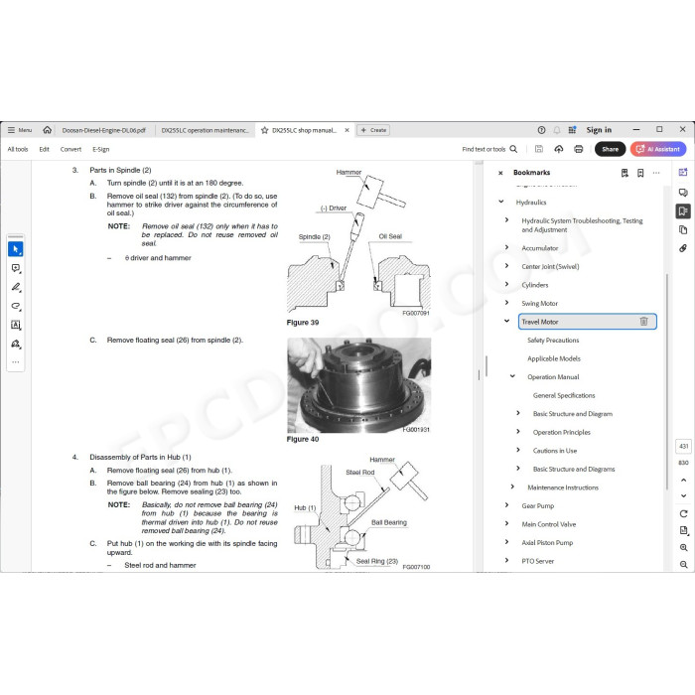The width and height of the screenshot is (695, 695).
Task: Open the page thumbnails panel icon
Action: tap(683, 229)
